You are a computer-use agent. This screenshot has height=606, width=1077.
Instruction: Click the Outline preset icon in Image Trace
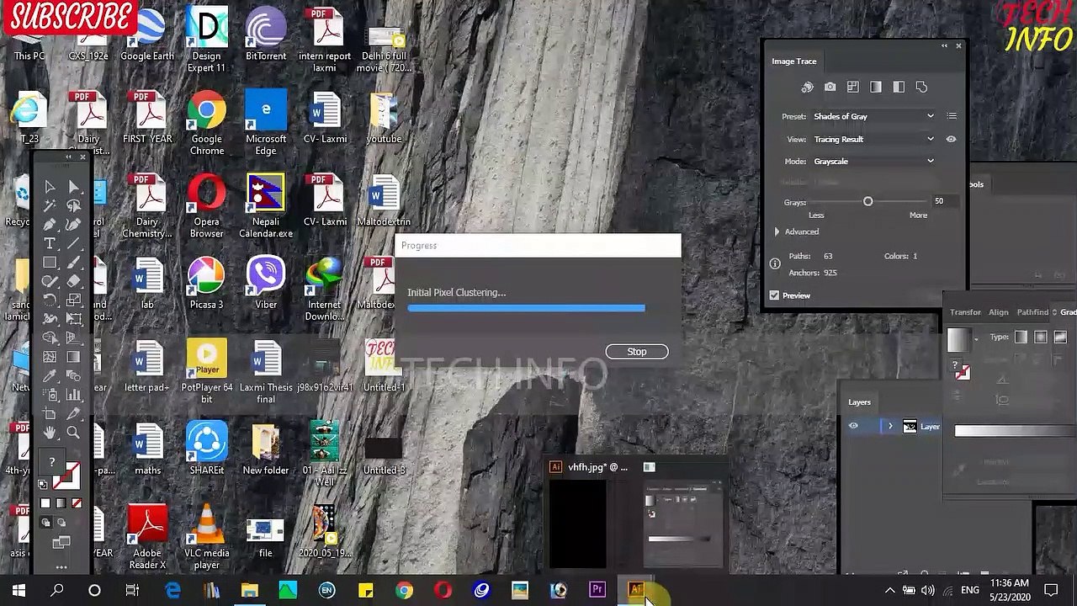click(921, 87)
